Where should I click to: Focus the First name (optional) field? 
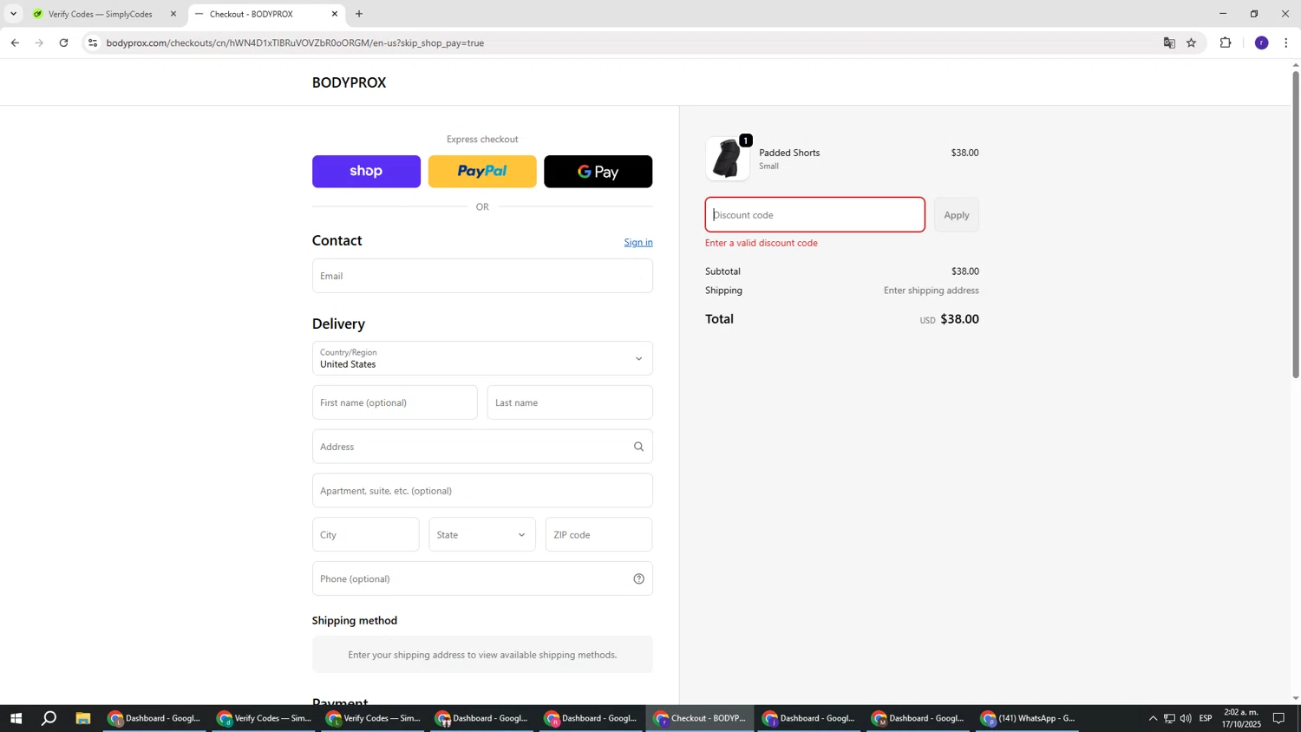tap(395, 402)
